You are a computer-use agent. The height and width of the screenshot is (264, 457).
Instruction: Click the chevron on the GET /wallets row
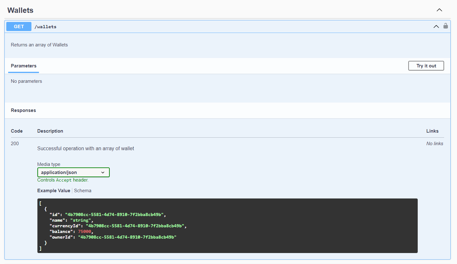(436, 27)
